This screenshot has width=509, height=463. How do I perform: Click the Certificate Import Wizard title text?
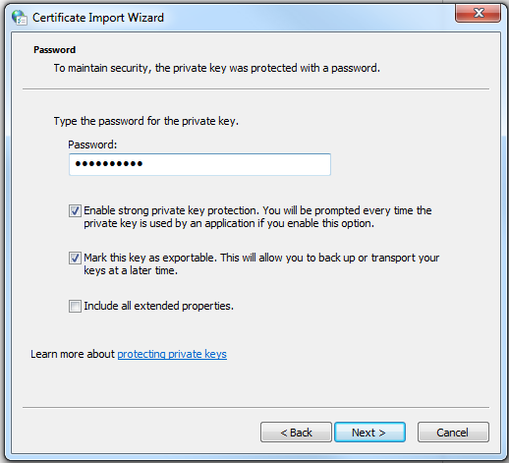98,18
